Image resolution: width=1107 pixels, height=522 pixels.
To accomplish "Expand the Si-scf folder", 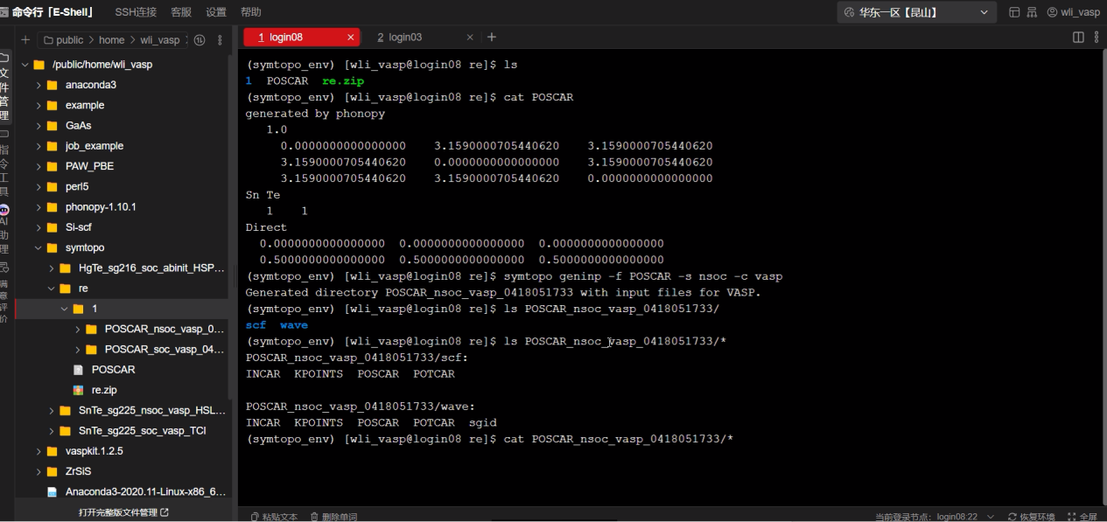I will coord(38,227).
